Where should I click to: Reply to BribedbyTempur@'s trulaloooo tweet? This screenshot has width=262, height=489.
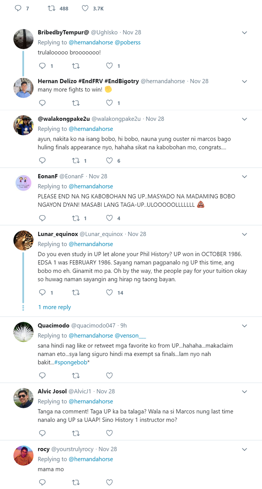click(42, 66)
